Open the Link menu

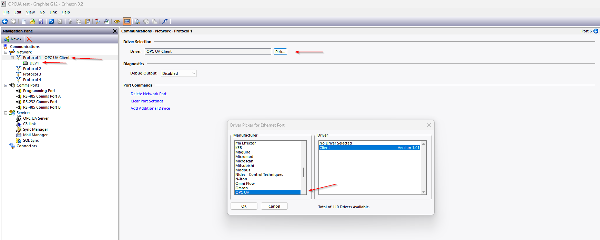point(53,12)
